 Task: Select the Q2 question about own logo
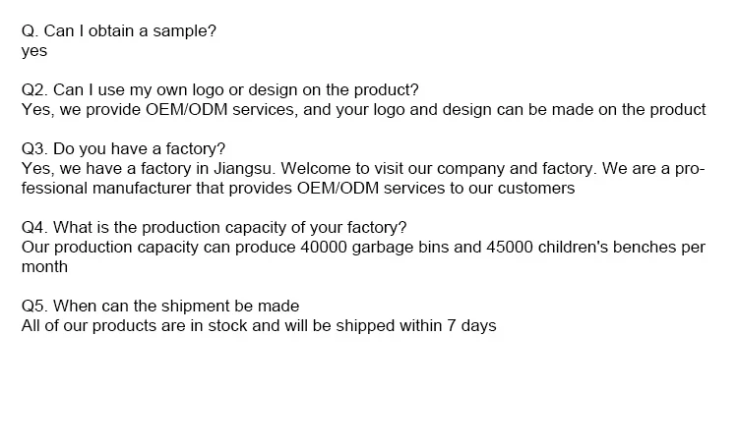click(219, 89)
